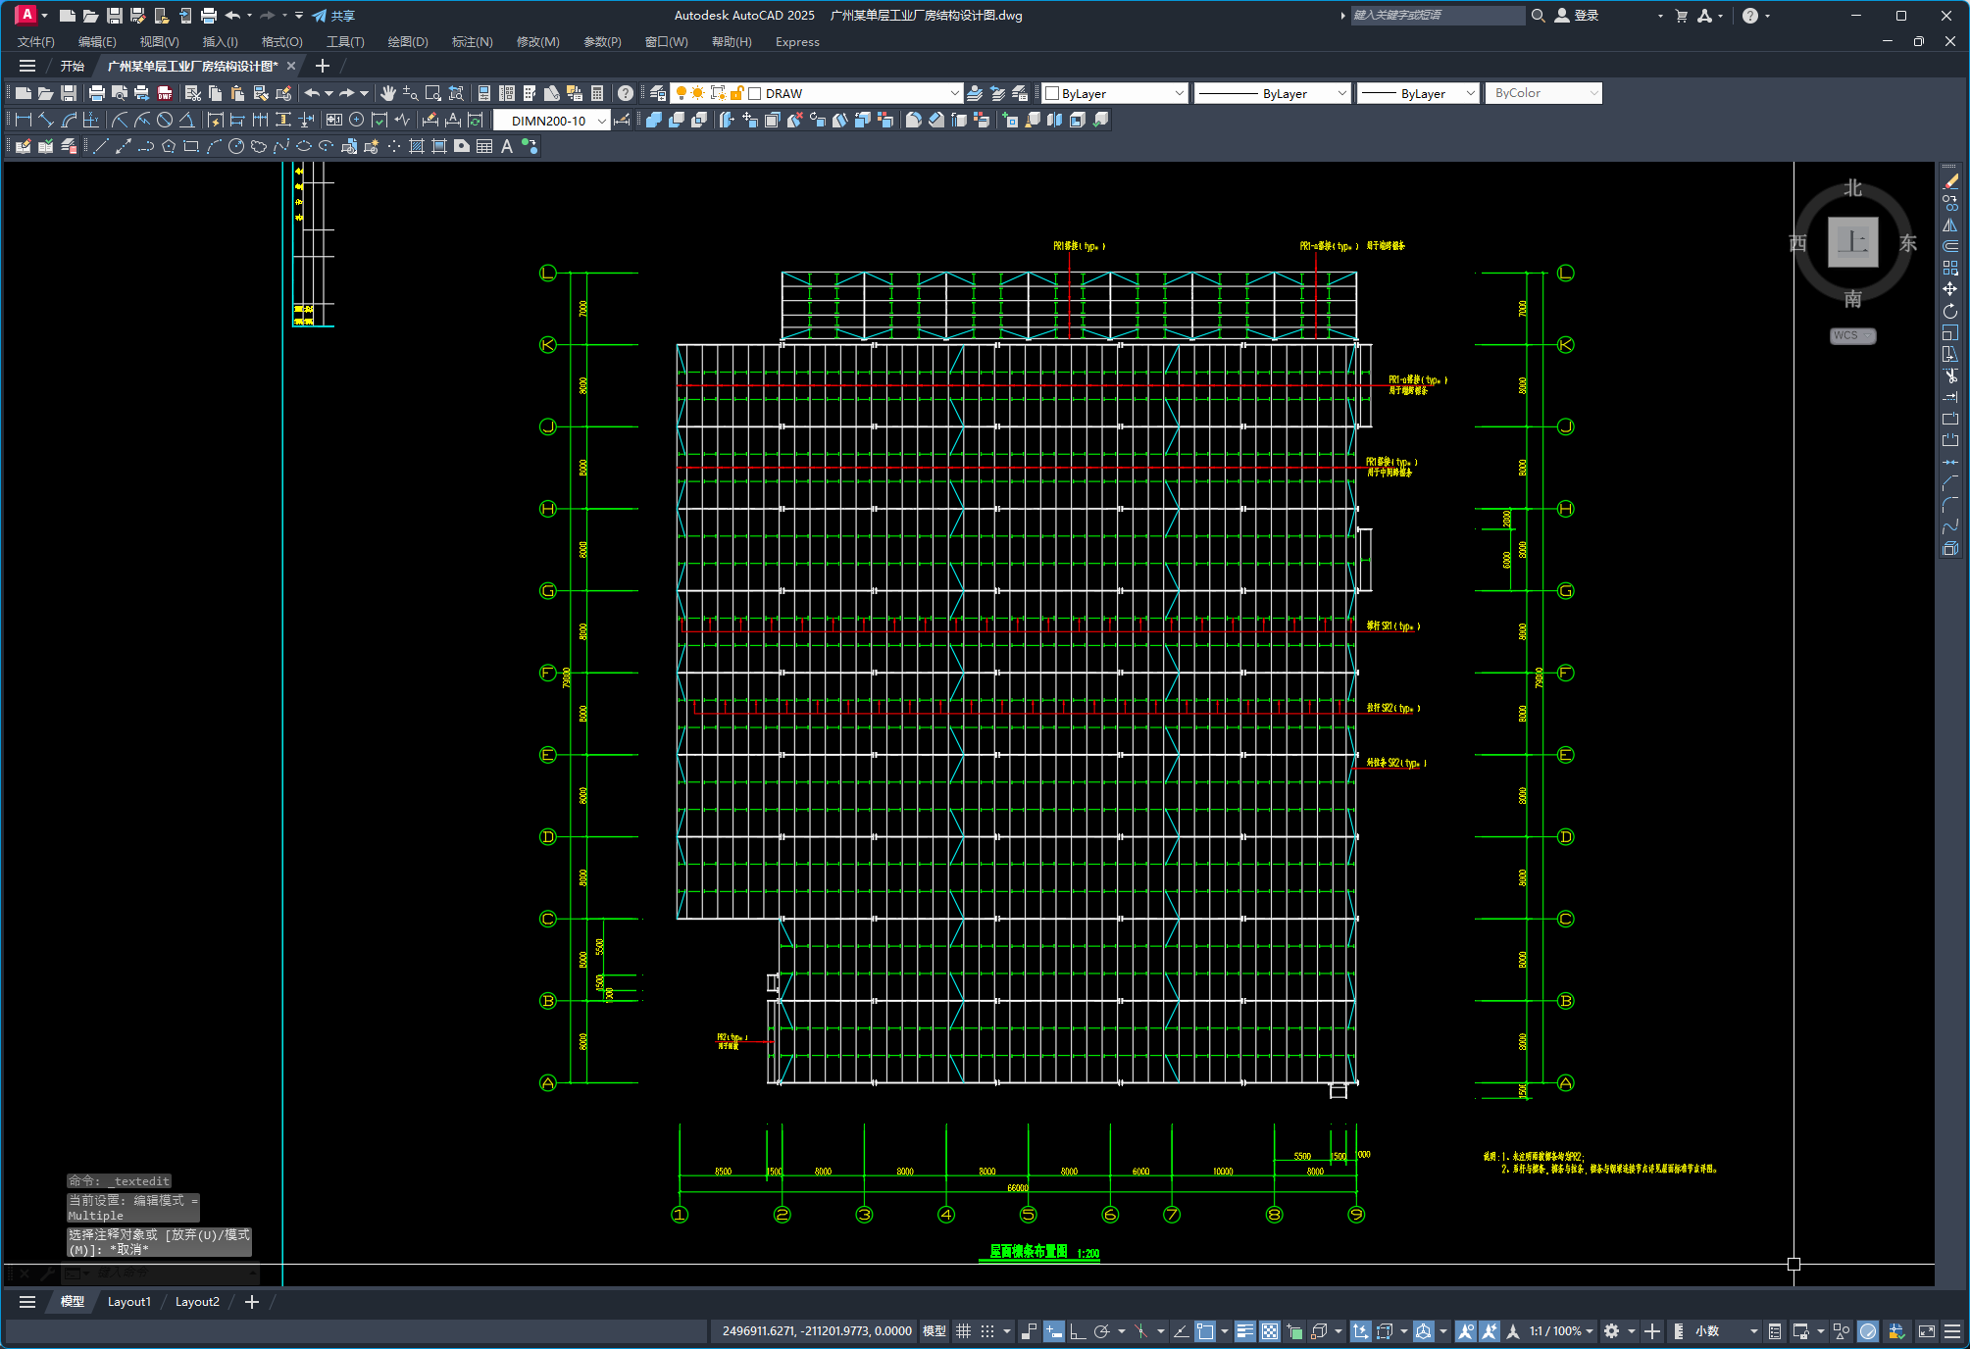Open the 标注(N) menu

pyautogui.click(x=472, y=42)
